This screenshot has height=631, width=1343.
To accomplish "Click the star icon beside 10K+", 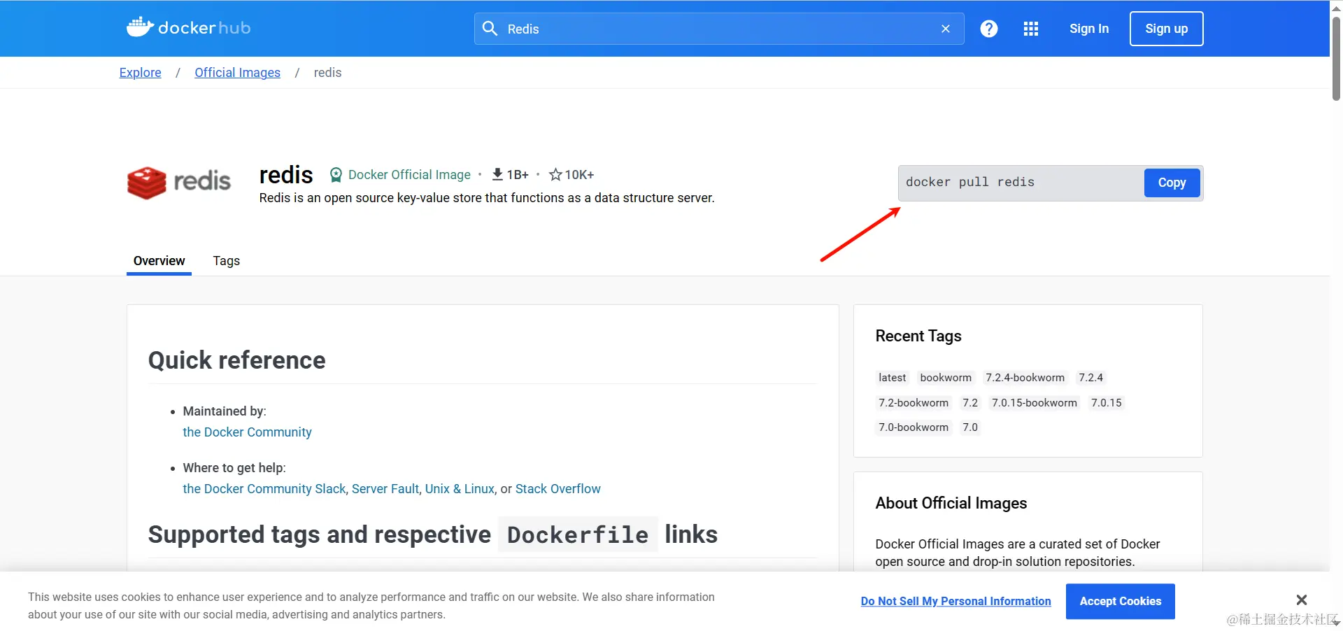I will click(x=555, y=174).
